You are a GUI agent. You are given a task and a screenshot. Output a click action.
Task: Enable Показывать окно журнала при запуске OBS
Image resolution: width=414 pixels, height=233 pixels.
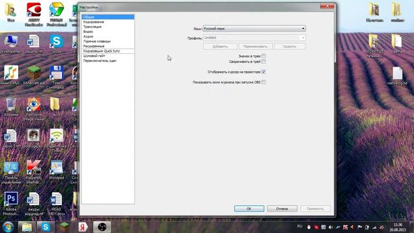pyautogui.click(x=263, y=82)
